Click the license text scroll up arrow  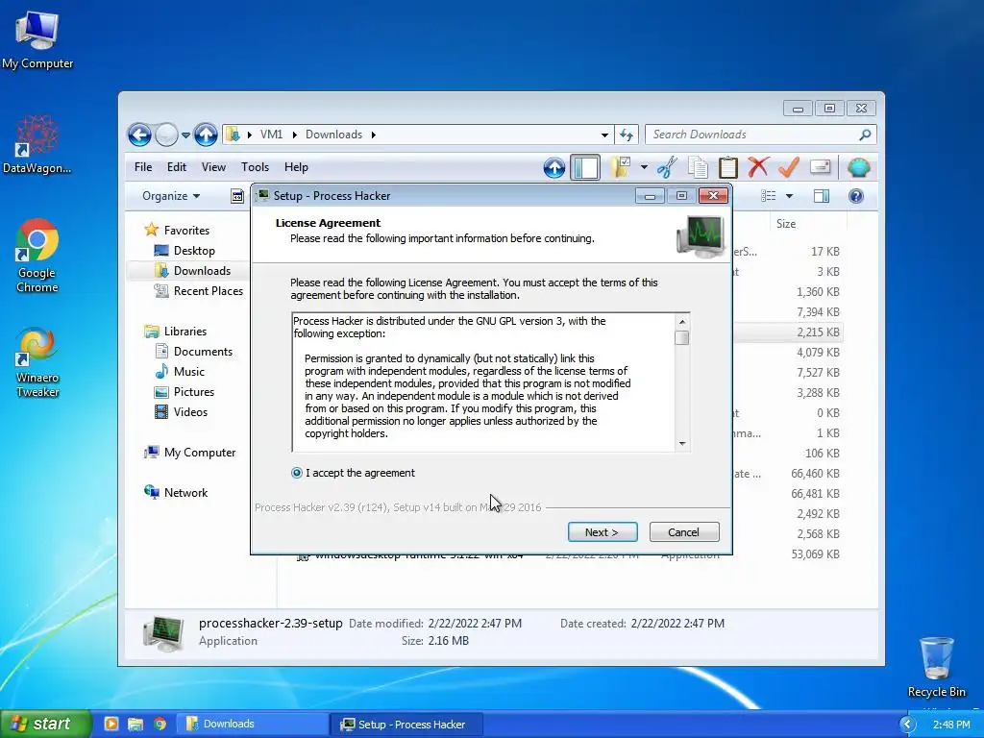tap(682, 321)
